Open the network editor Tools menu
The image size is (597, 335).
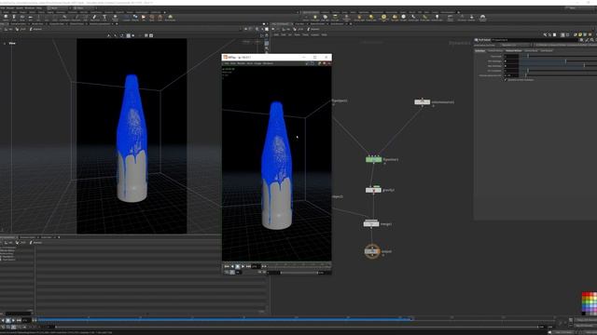305,34
